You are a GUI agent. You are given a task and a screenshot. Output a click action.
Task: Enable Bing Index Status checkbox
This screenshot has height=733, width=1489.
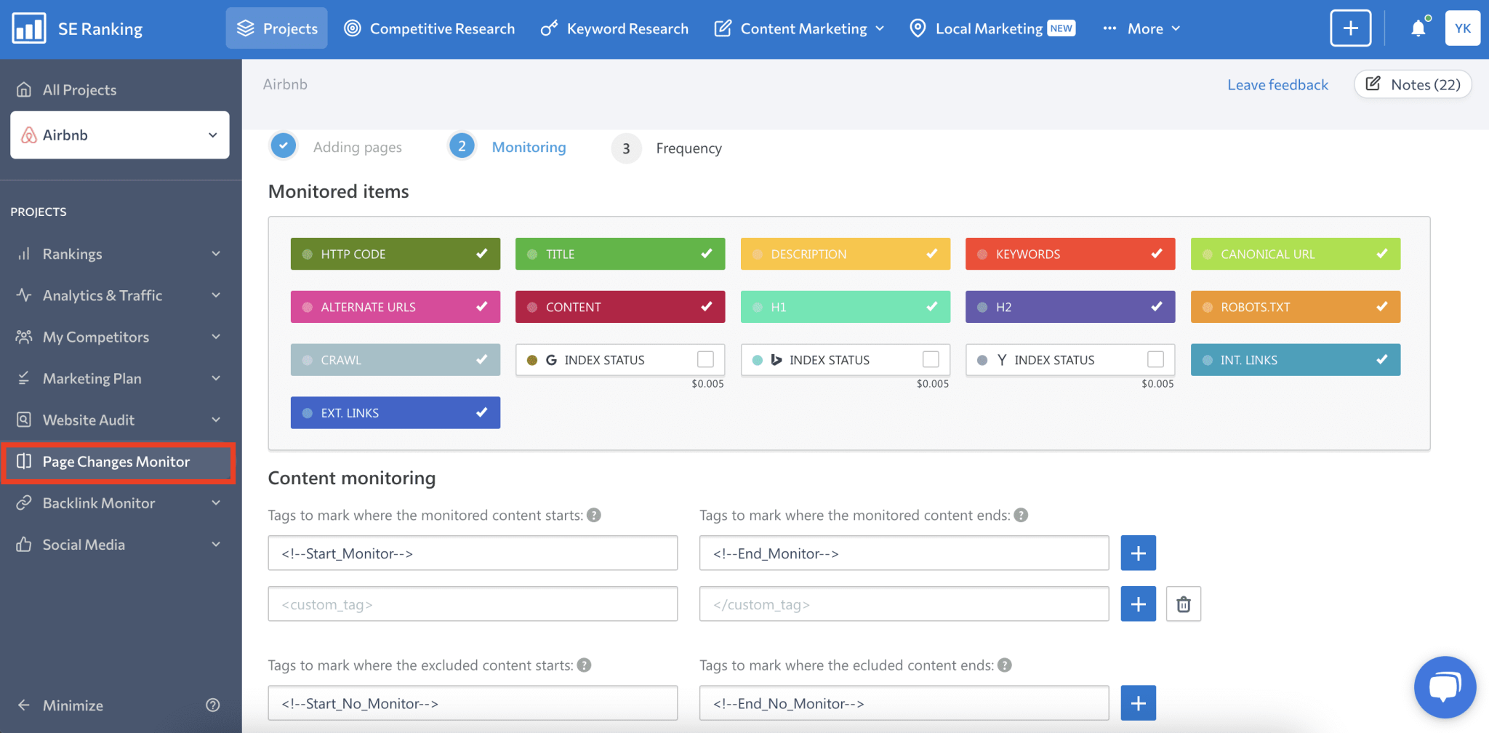(931, 360)
